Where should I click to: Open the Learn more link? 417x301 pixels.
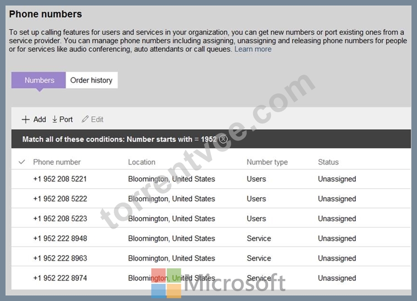pos(253,49)
